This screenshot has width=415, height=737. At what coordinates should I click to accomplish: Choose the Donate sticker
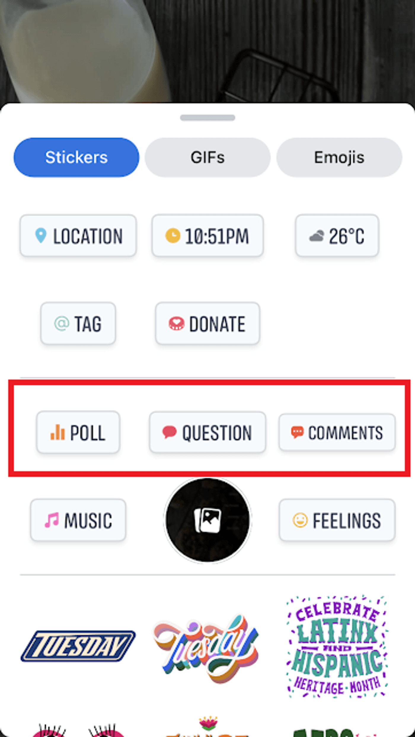pyautogui.click(x=207, y=323)
